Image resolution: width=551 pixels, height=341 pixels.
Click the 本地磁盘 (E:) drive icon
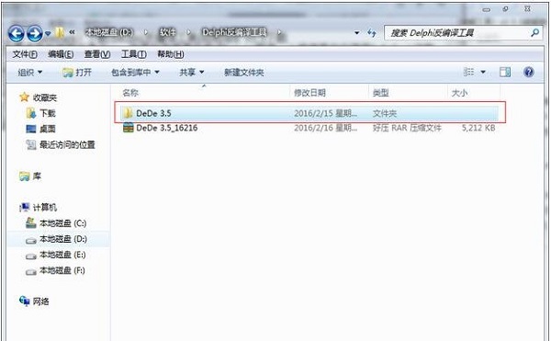click(31, 256)
